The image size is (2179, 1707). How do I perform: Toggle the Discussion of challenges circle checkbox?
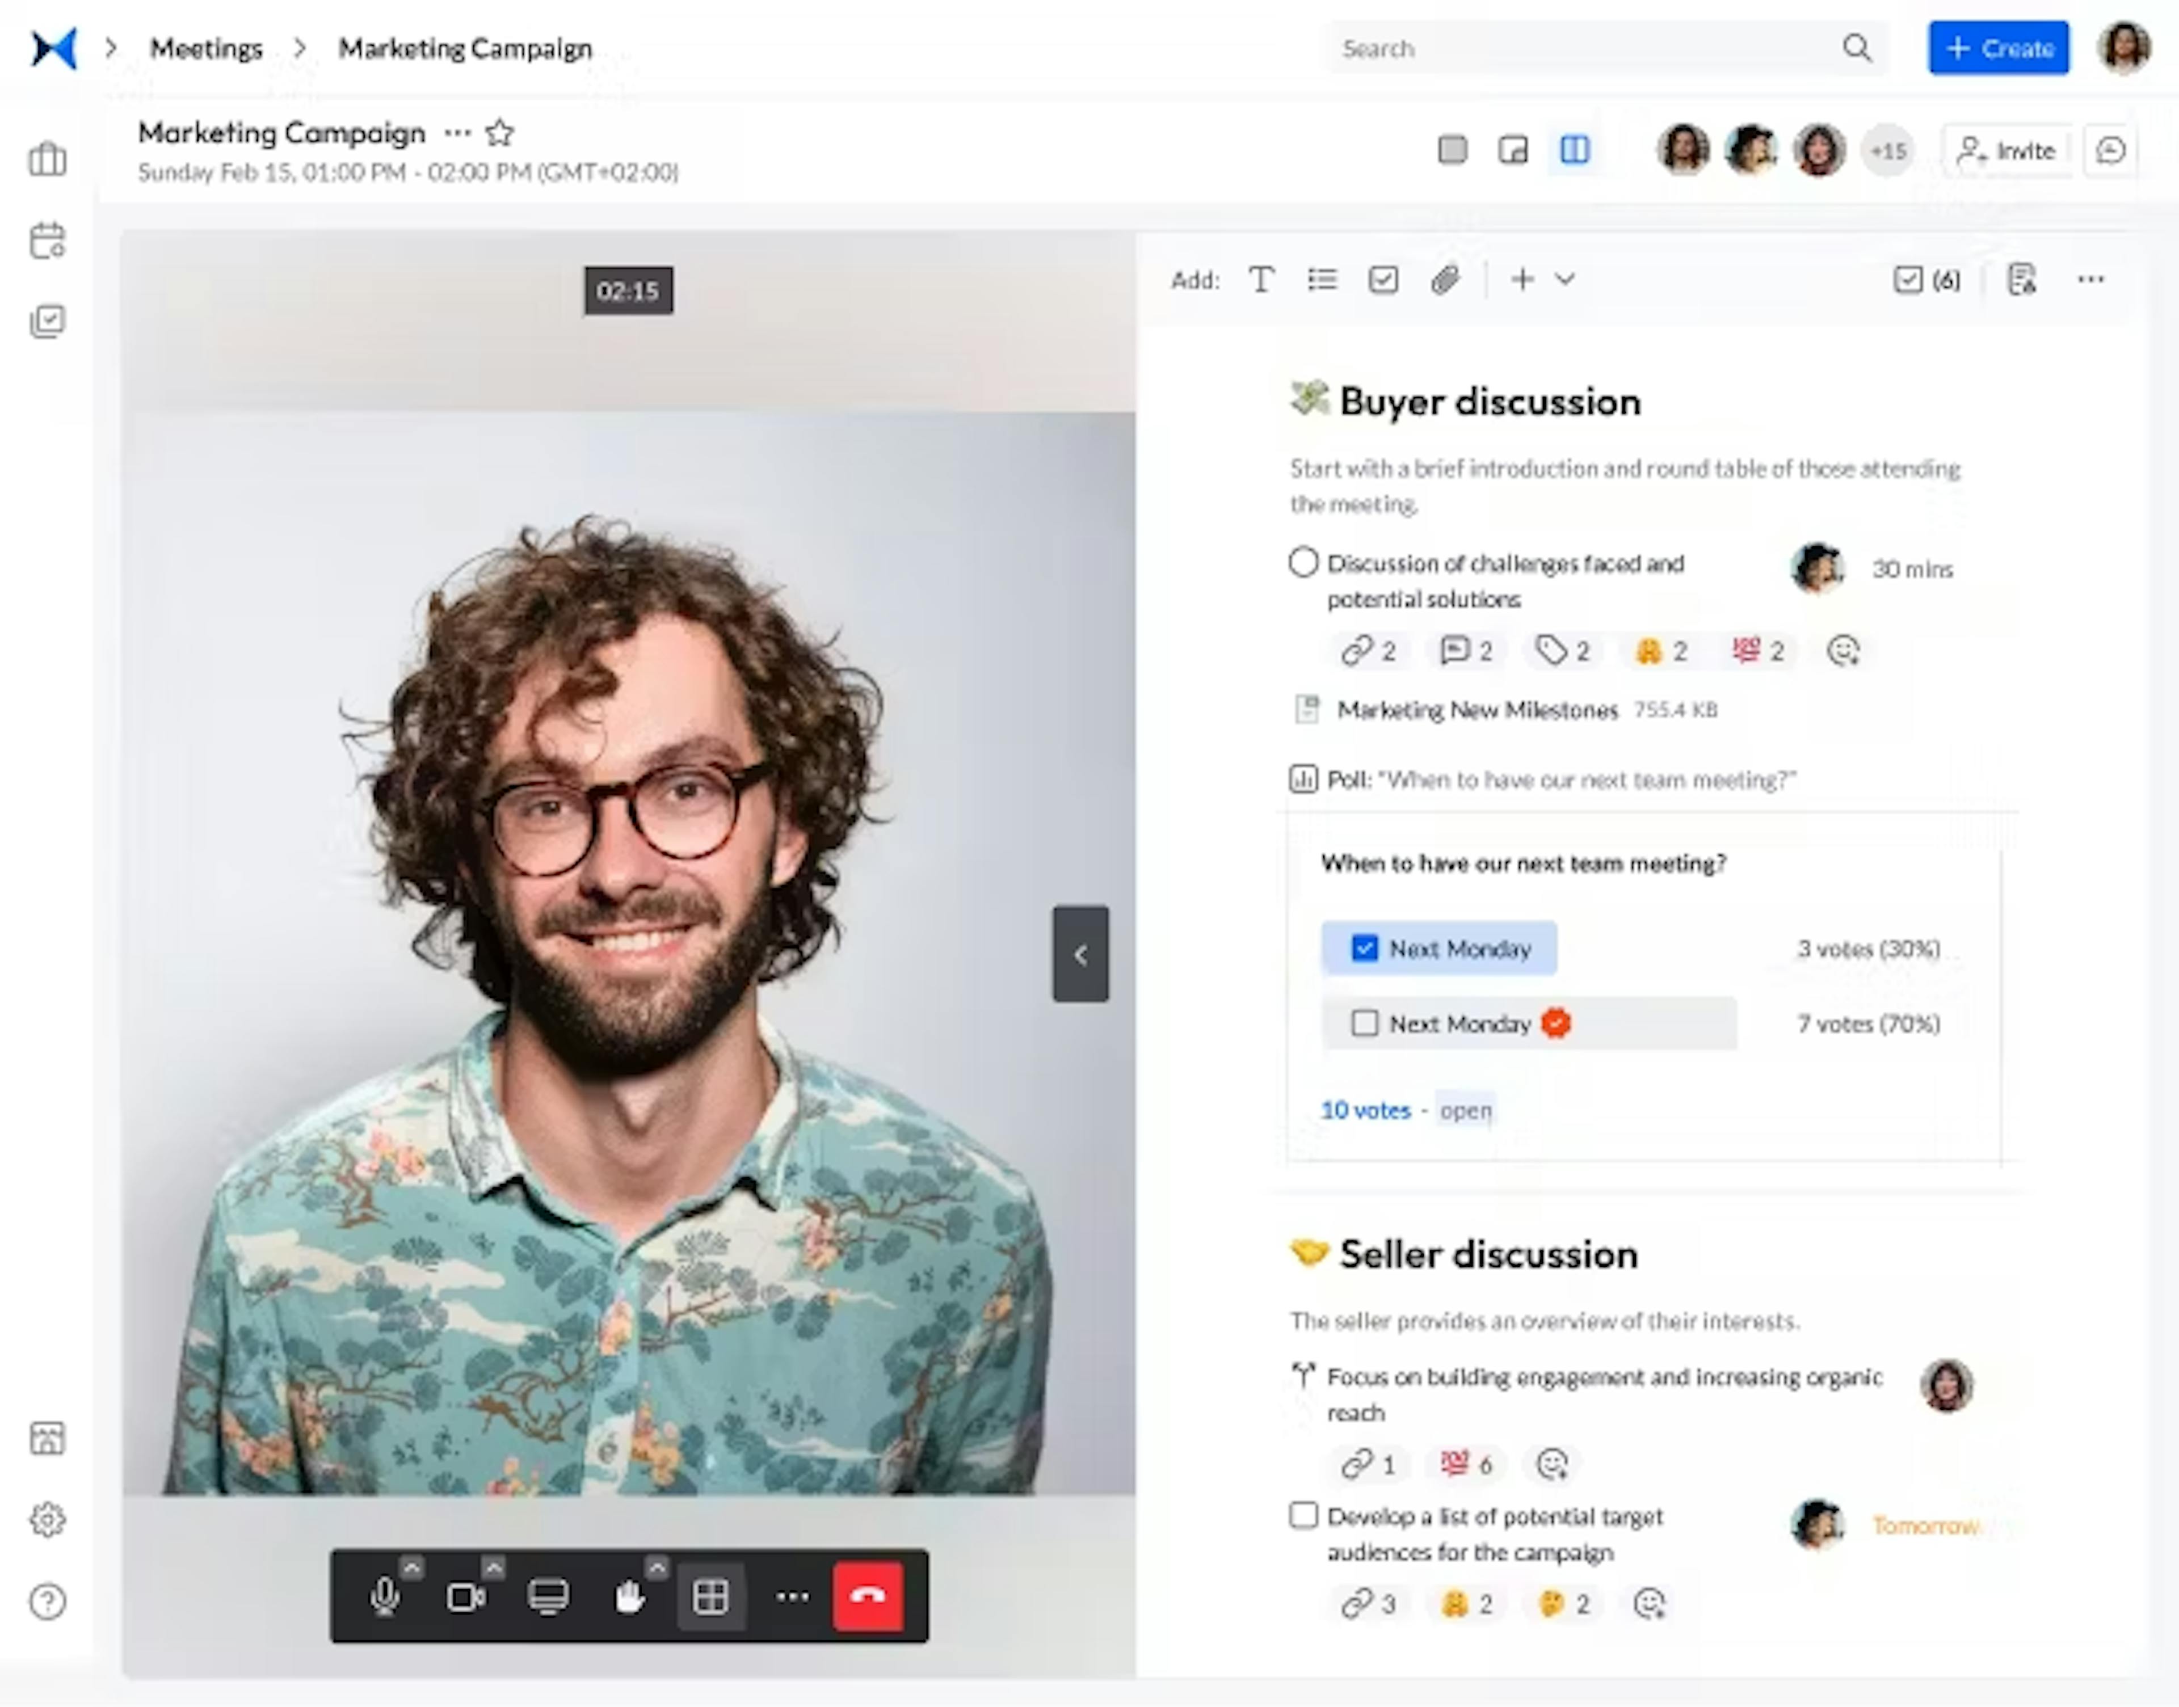(1300, 563)
